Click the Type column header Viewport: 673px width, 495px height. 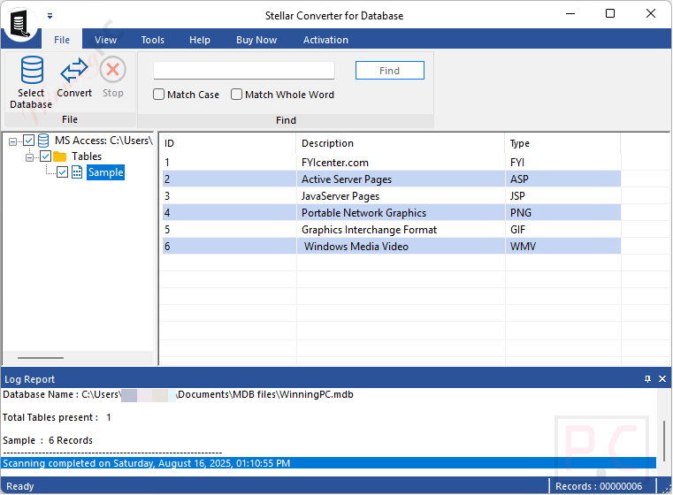[563, 143]
